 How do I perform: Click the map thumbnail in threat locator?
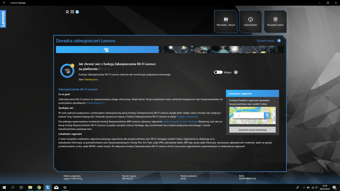click(252, 115)
